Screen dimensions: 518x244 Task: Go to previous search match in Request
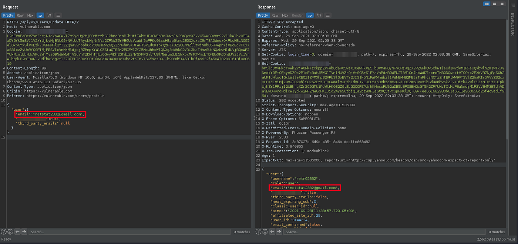(x=17, y=232)
